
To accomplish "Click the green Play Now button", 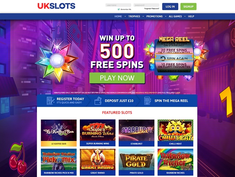I will (x=117, y=78).
